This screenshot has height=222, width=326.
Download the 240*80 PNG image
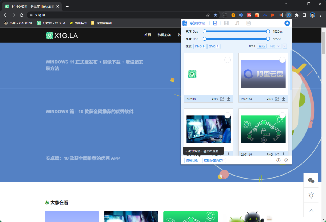tap(229, 99)
